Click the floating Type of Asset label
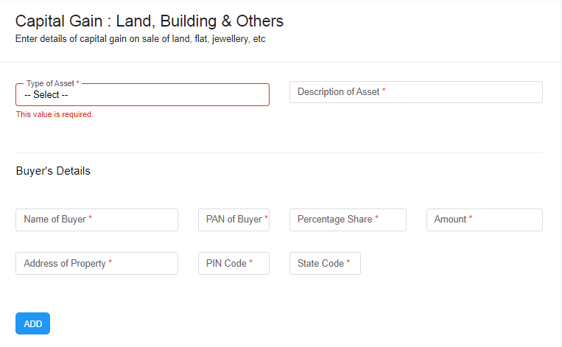The width and height of the screenshot is (562, 347). [x=50, y=84]
